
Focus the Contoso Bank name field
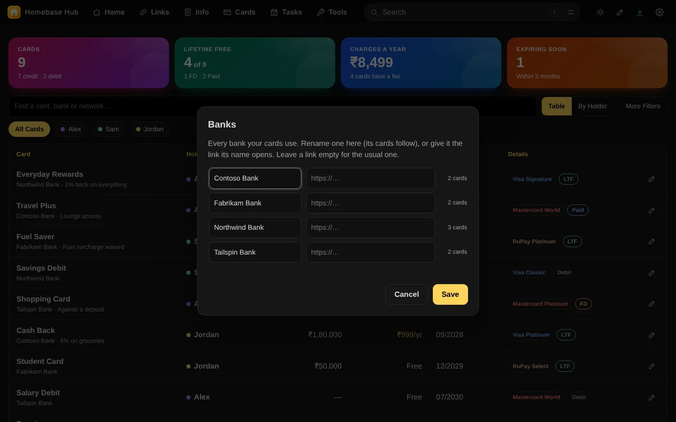[x=255, y=178]
